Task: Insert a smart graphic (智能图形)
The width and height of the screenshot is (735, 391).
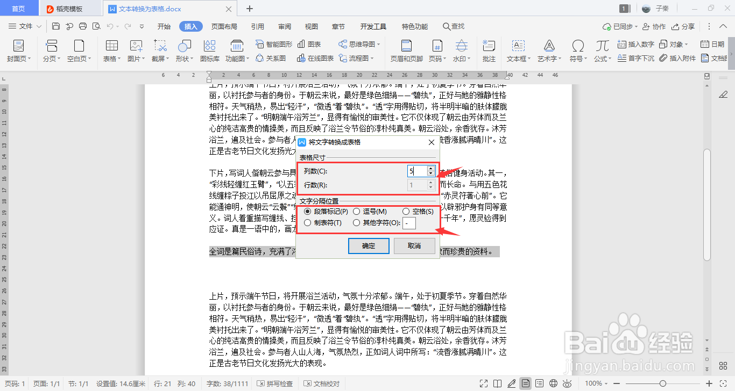Action: pos(273,44)
